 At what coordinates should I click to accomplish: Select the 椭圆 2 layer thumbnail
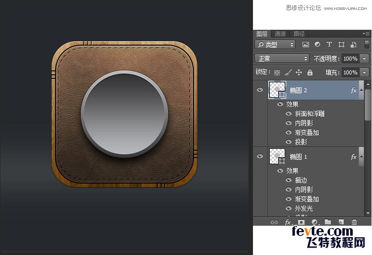click(277, 90)
